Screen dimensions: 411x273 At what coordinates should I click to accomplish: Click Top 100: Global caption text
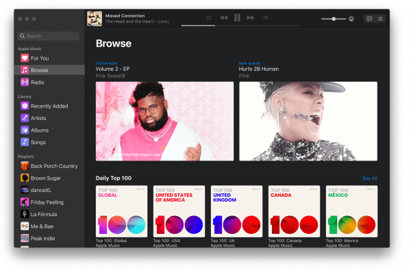111,241
